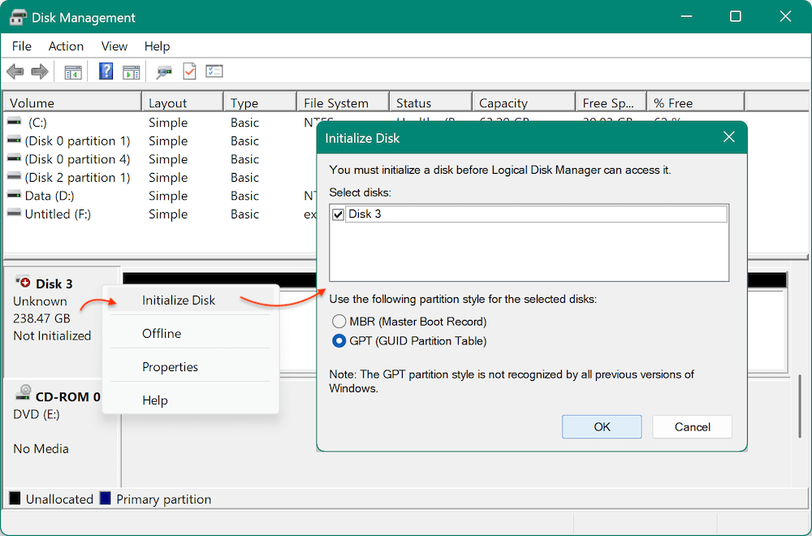Click OK to initialize Disk 3
The height and width of the screenshot is (536, 812).
pyautogui.click(x=602, y=426)
